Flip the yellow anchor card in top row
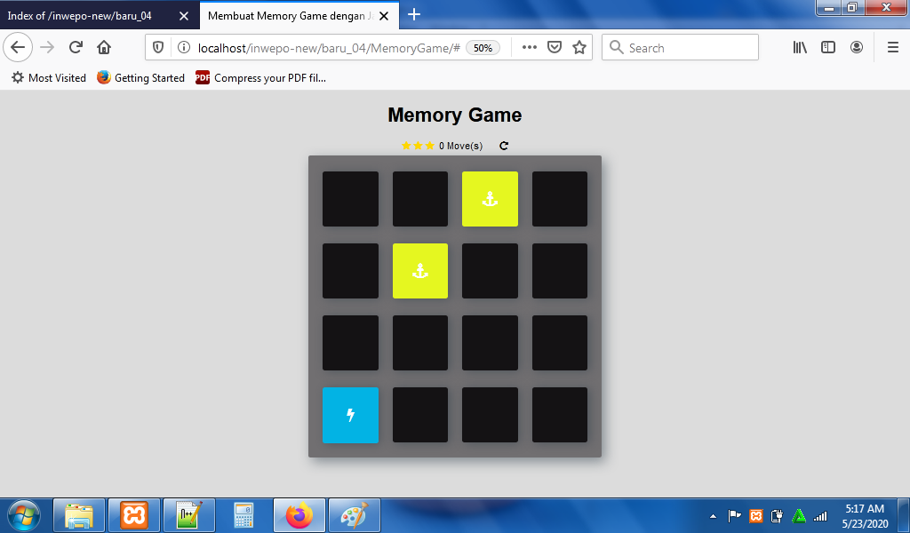910x533 pixels. (490, 199)
